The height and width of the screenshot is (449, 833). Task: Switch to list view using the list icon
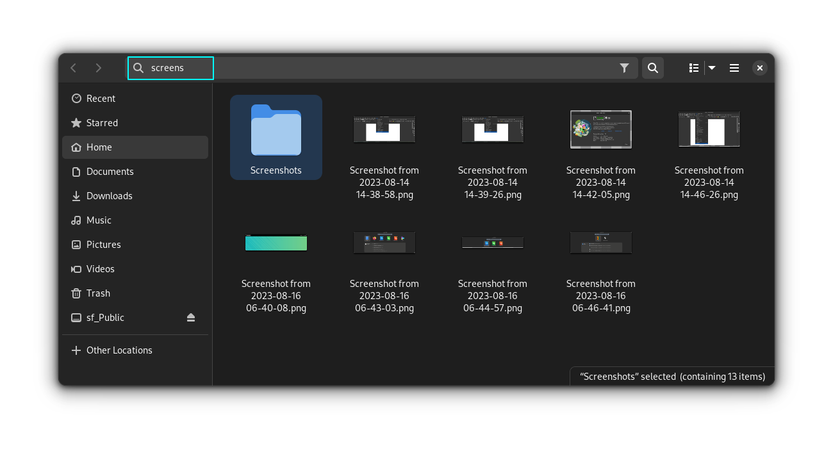[693, 68]
